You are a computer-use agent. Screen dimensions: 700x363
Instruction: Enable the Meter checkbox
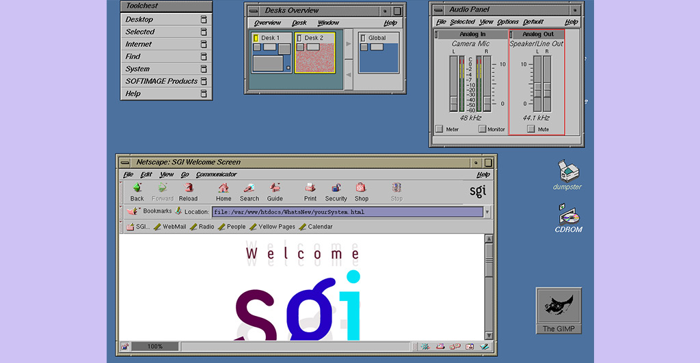440,129
